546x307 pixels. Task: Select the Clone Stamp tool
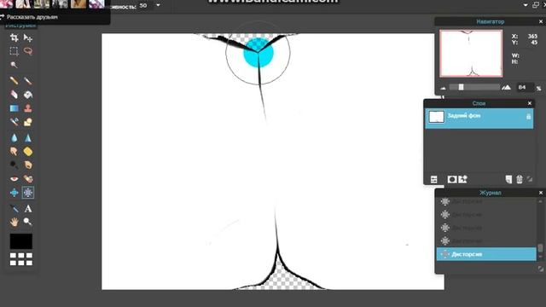(28, 108)
